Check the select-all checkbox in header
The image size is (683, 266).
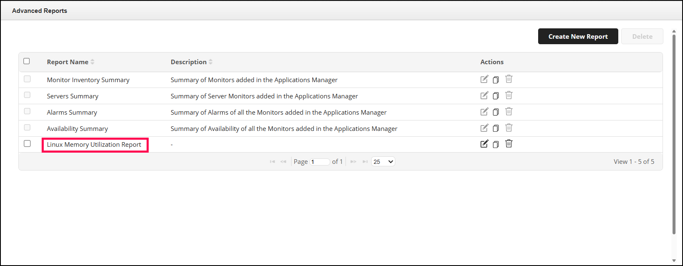click(27, 61)
